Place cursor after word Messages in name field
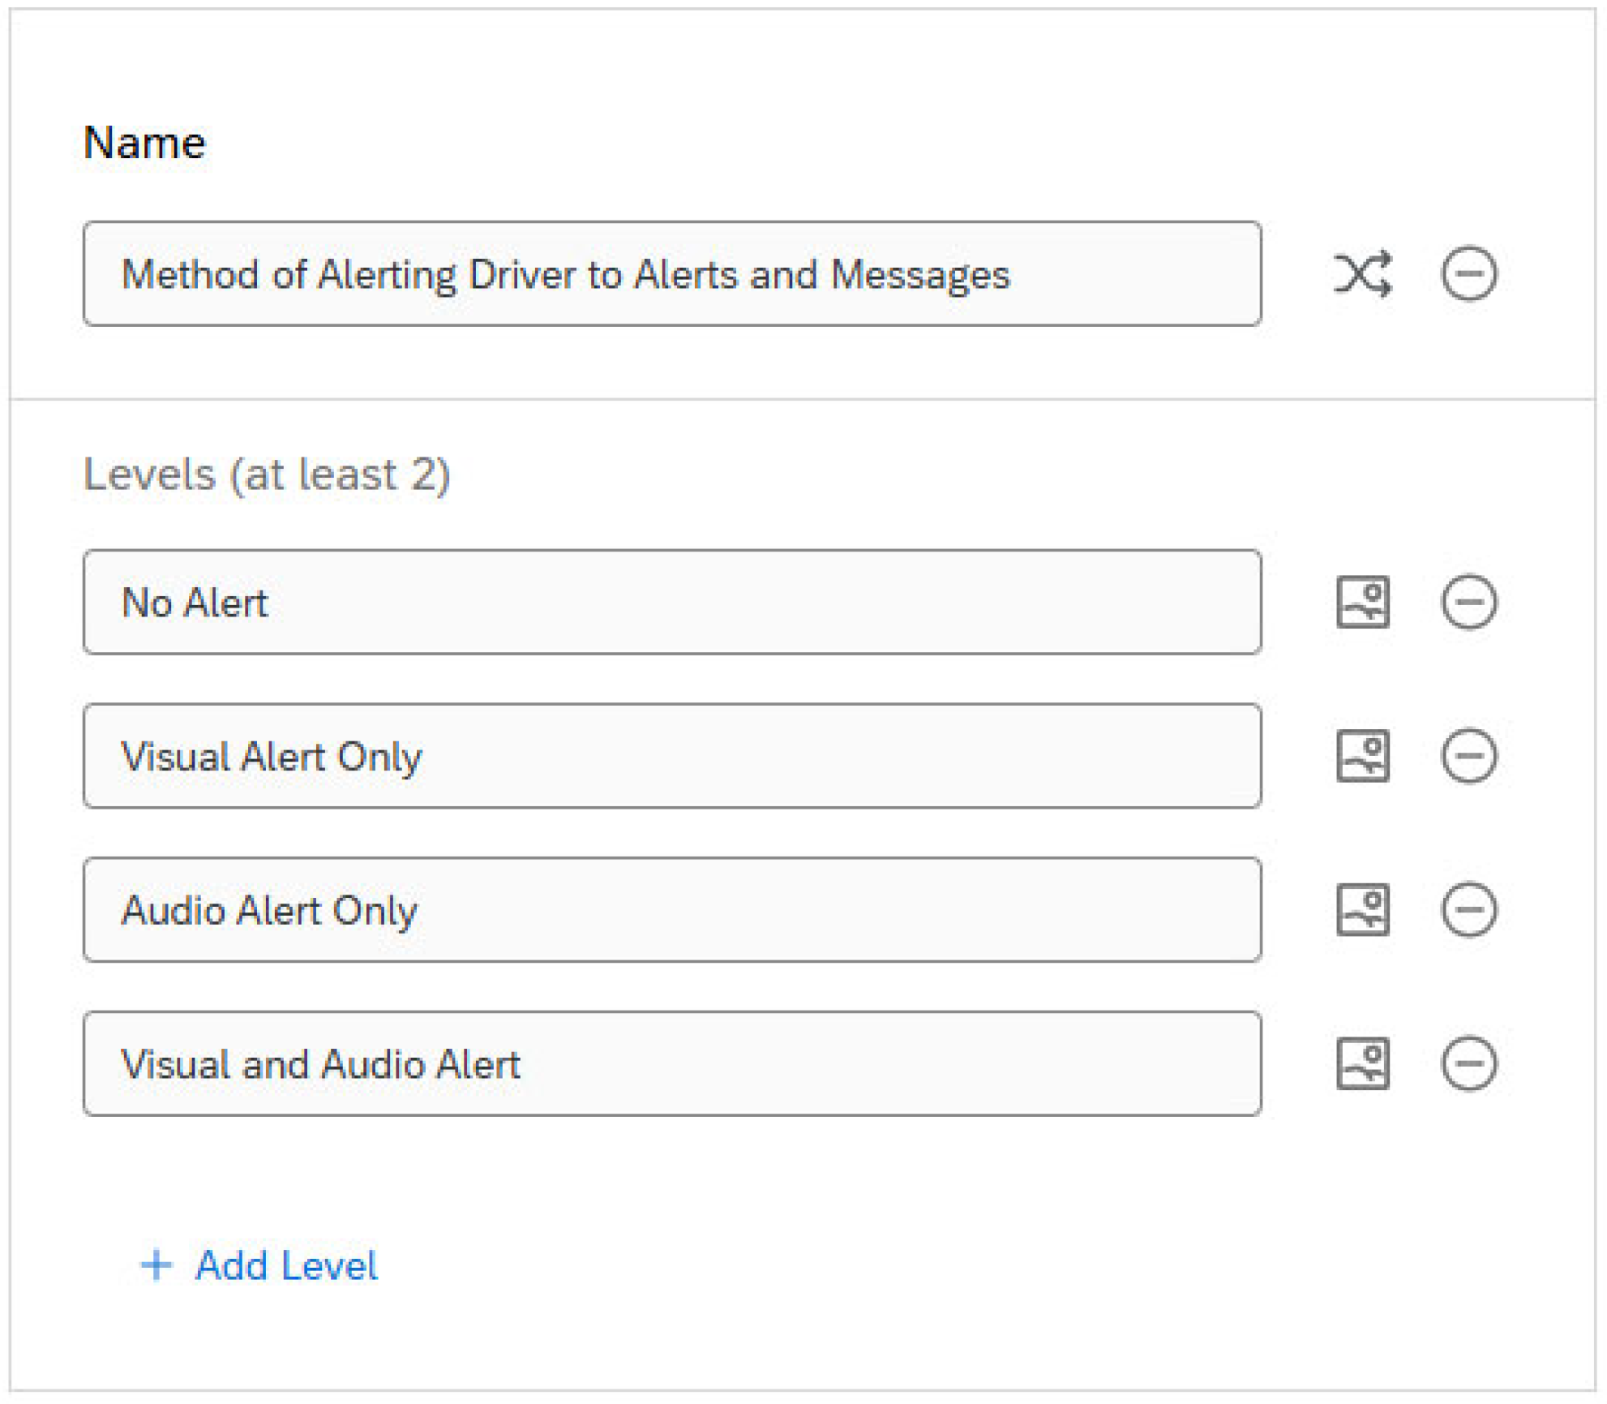 (x=1014, y=275)
